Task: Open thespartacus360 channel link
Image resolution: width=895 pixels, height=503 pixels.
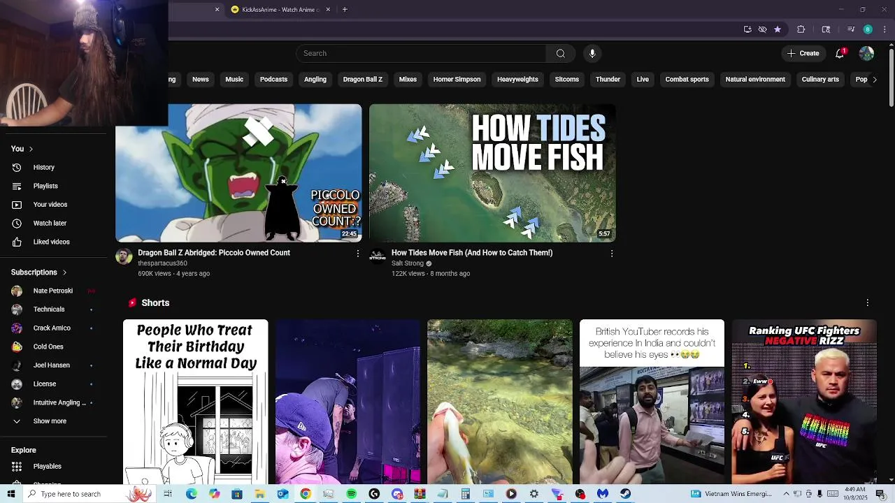Action: coord(162,263)
